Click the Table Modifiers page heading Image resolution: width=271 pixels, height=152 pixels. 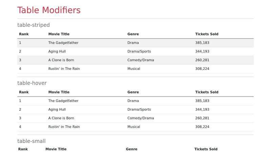pos(49,10)
